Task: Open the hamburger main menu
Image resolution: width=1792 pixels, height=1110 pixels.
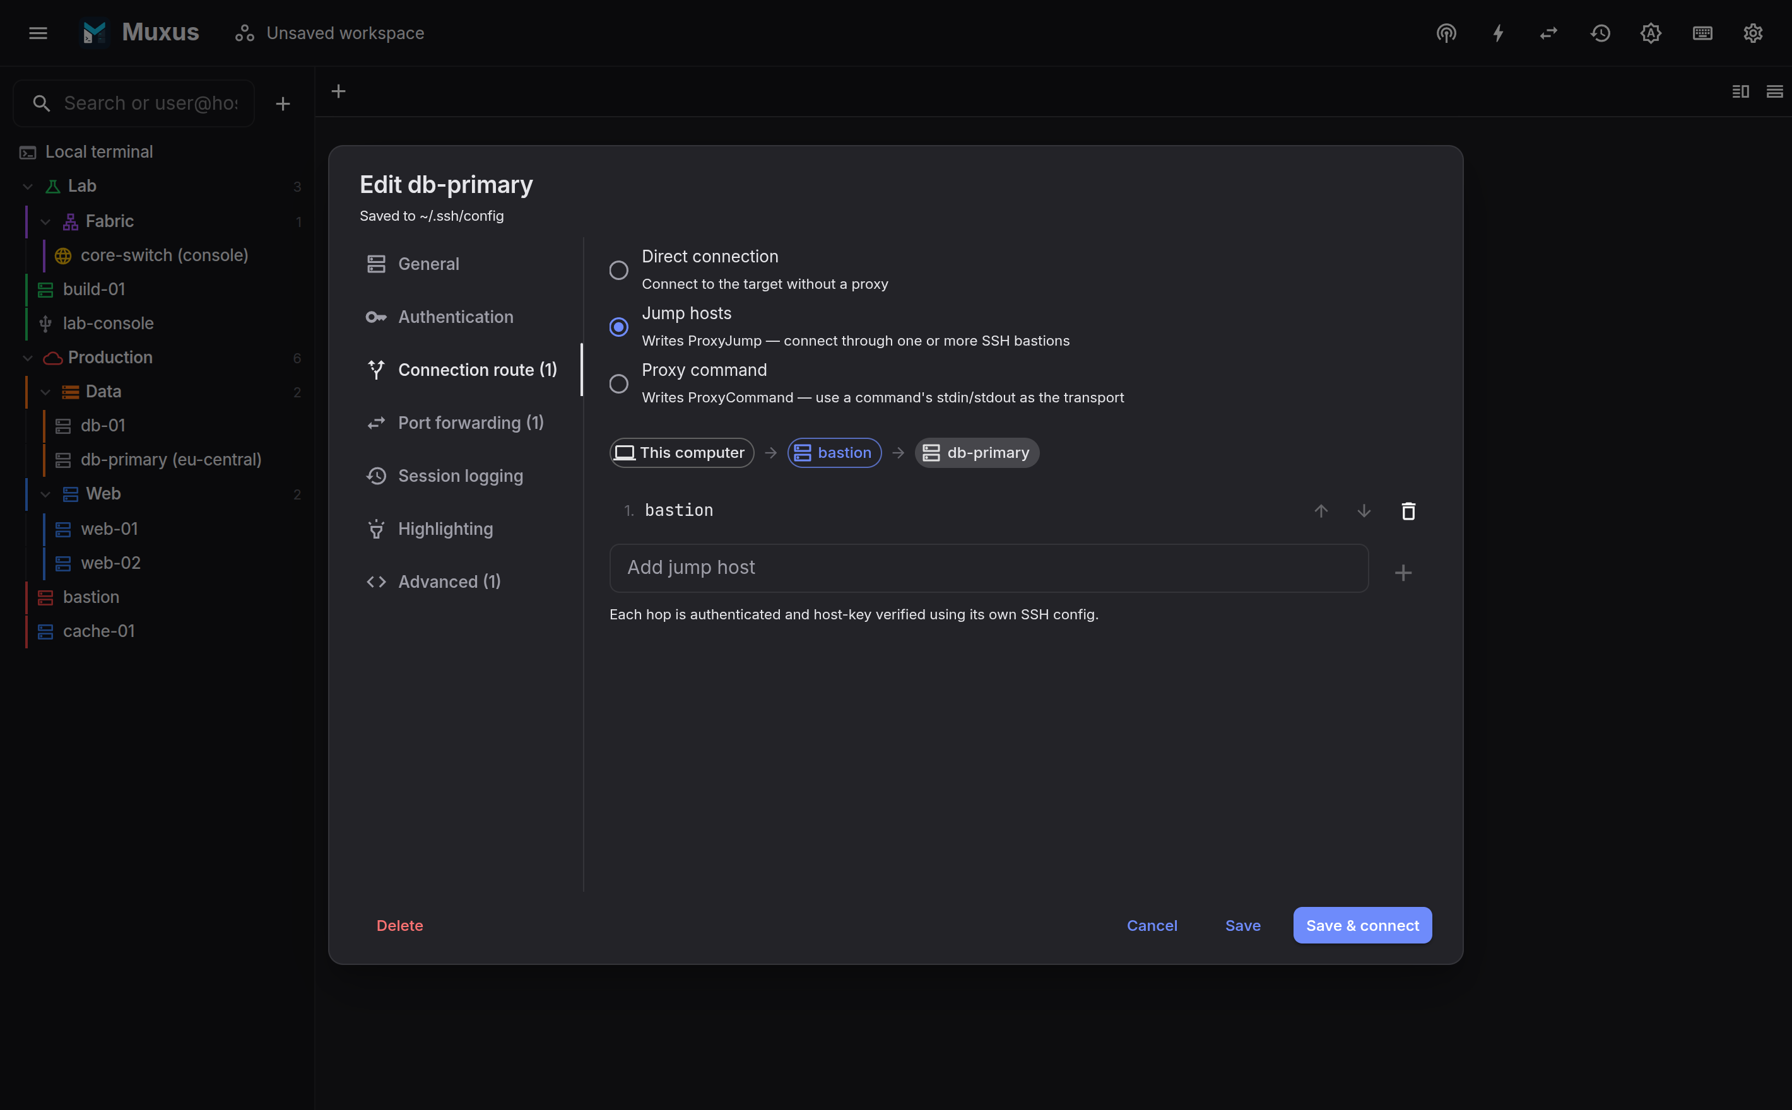Action: (x=38, y=33)
